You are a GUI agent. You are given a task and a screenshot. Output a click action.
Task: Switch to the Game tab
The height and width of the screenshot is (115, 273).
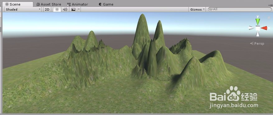coord(106,4)
